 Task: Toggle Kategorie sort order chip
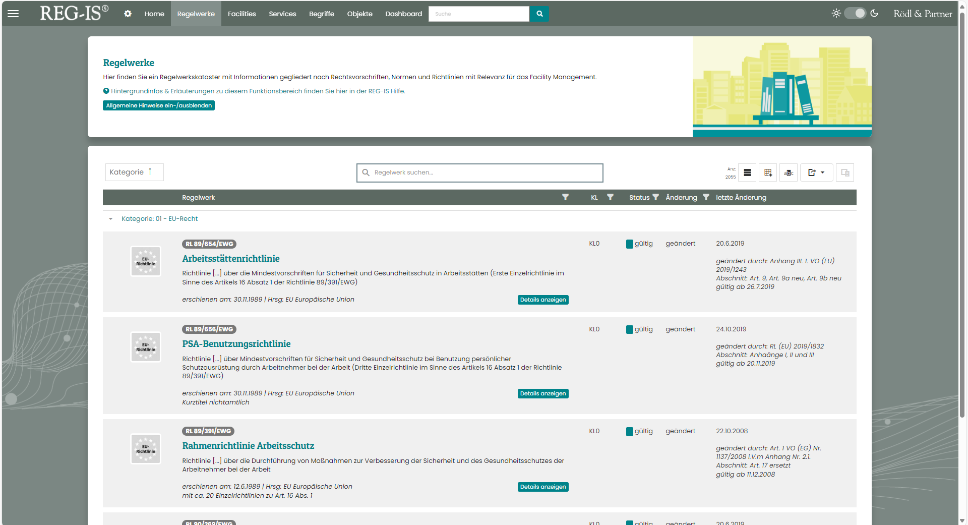tap(134, 172)
